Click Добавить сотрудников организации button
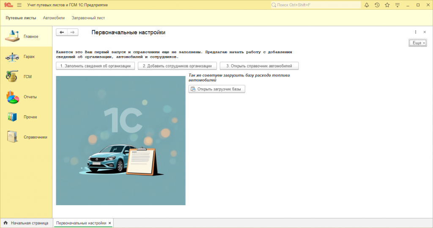433x228 pixels. point(177,66)
